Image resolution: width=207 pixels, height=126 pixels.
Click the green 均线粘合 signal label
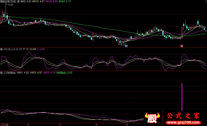[64, 73]
